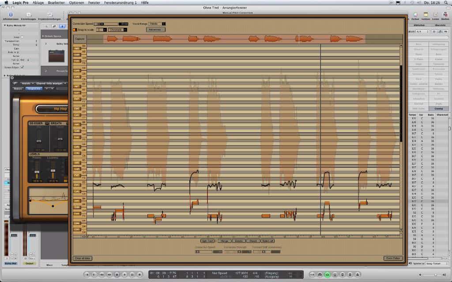Click the Capture button
452x282 pixels.
tap(80, 39)
